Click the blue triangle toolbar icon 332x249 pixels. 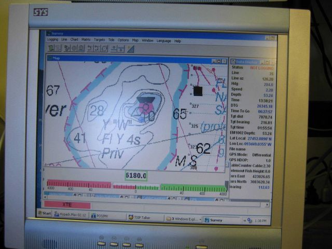click(x=131, y=49)
